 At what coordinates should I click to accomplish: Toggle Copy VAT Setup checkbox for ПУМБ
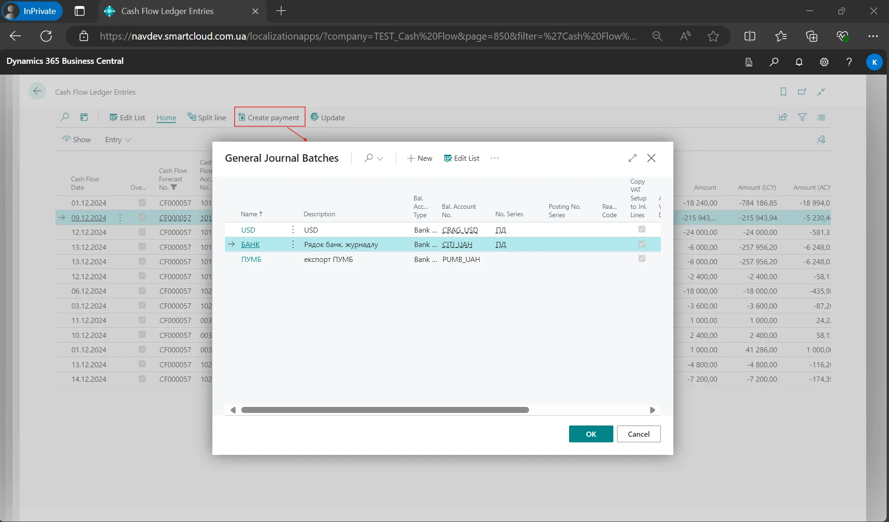pyautogui.click(x=641, y=259)
